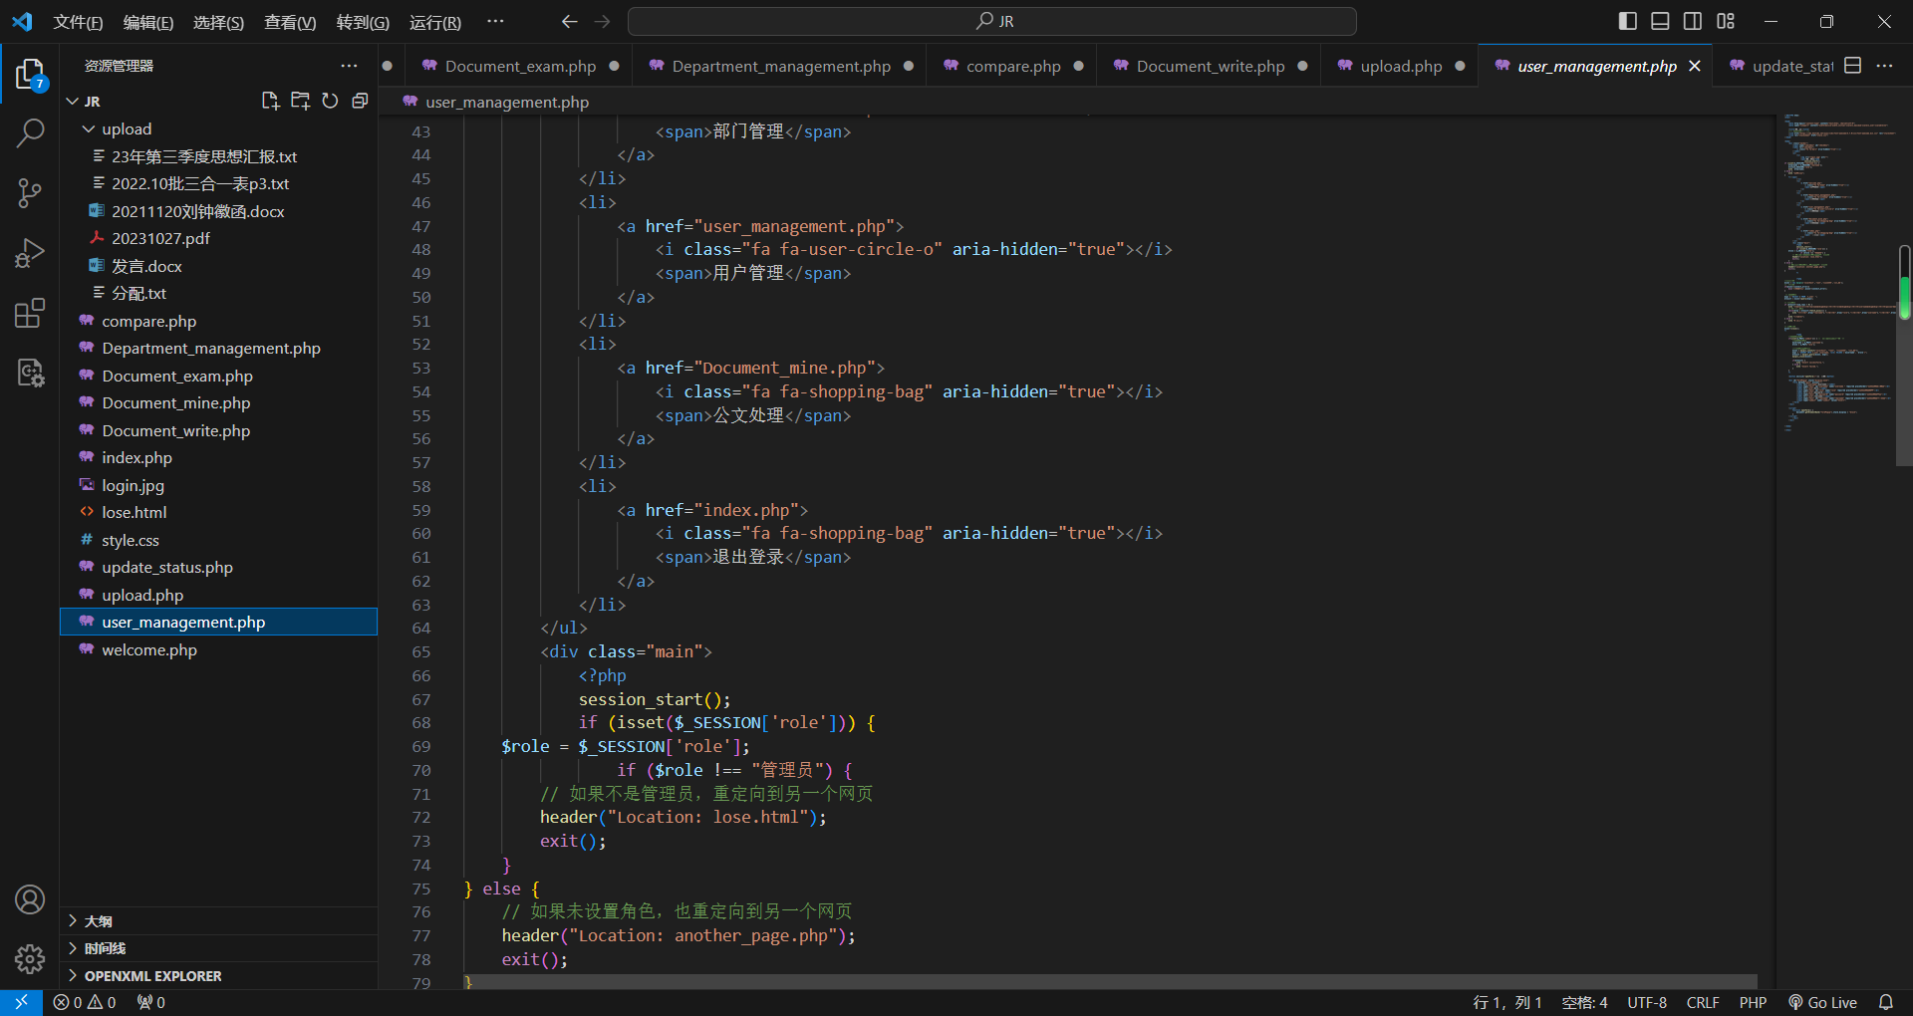Open the Manage gear settings icon
The height and width of the screenshot is (1016, 1913).
pyautogui.click(x=30, y=958)
